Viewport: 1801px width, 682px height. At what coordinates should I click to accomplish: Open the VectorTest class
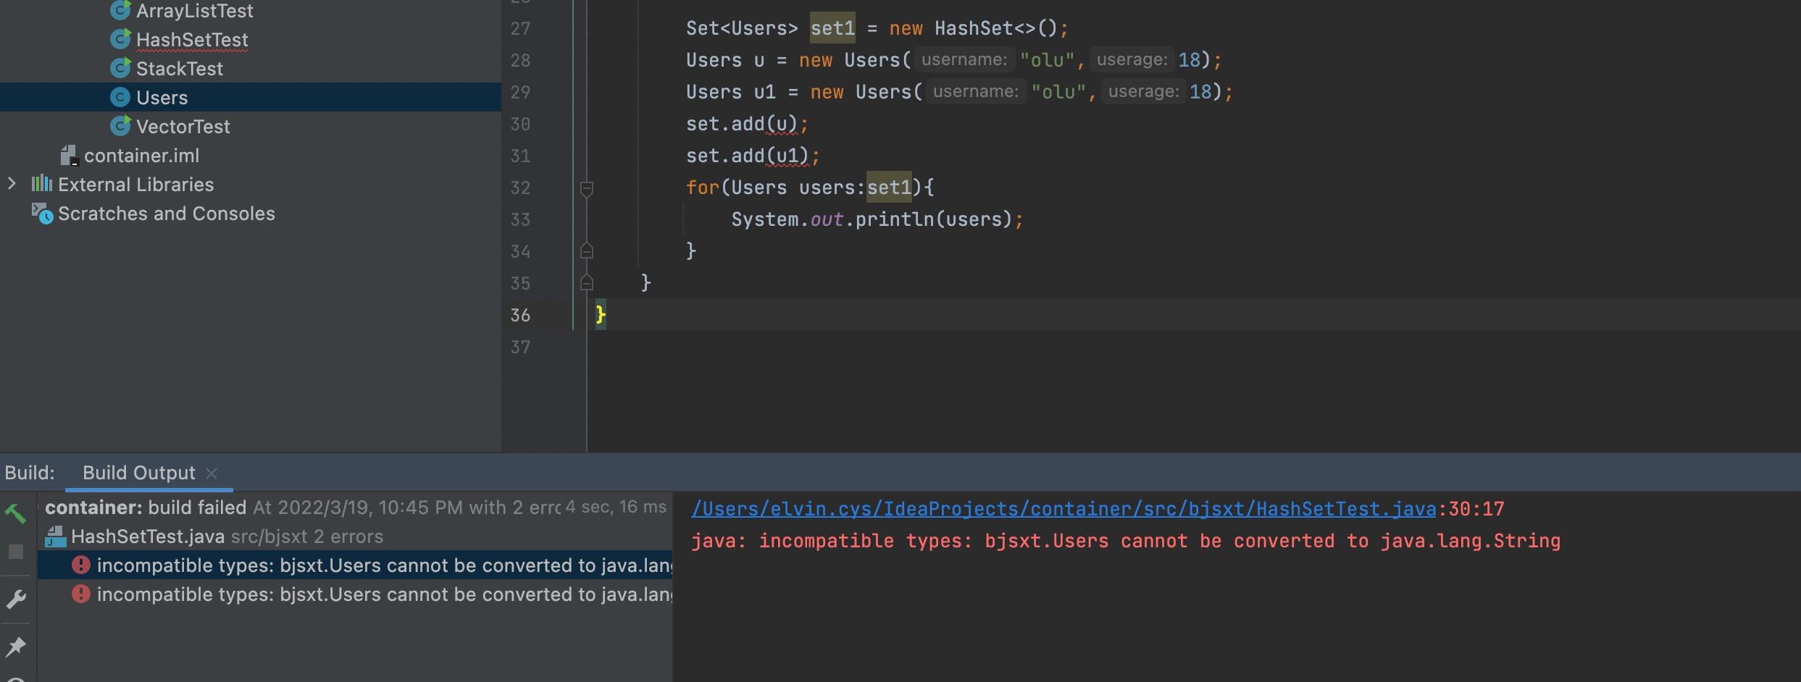click(x=183, y=127)
